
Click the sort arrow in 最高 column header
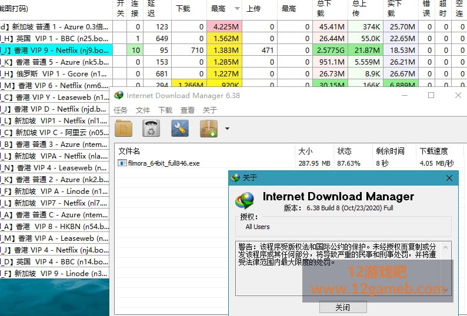tap(237, 9)
